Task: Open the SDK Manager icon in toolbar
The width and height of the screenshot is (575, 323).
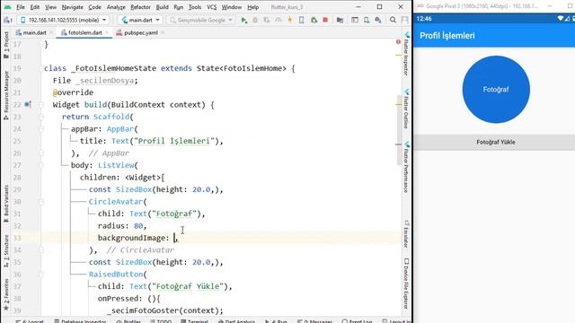Action: click(x=378, y=20)
